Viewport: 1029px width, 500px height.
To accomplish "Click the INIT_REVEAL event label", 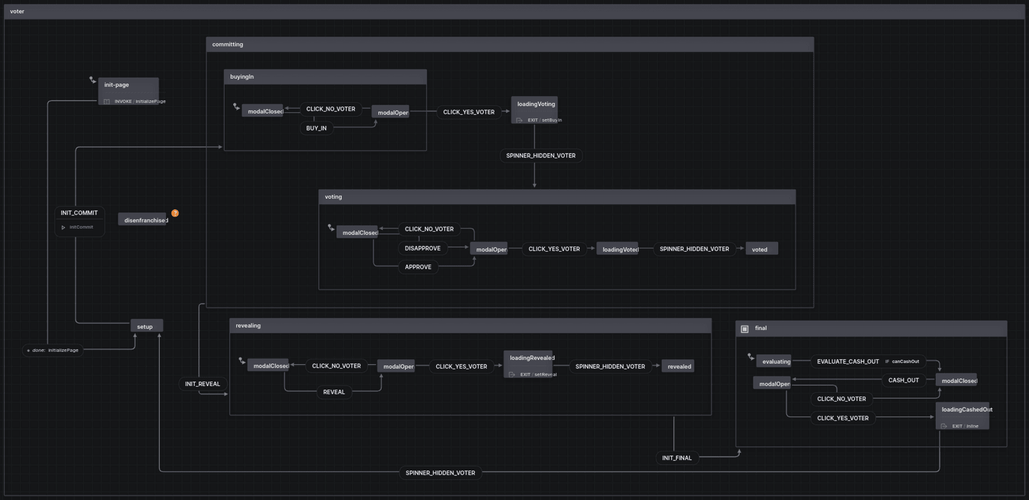I will tap(203, 384).
